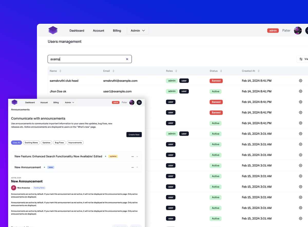Select the View All filter pill
Screen dimensions: 308x227
point(16,143)
